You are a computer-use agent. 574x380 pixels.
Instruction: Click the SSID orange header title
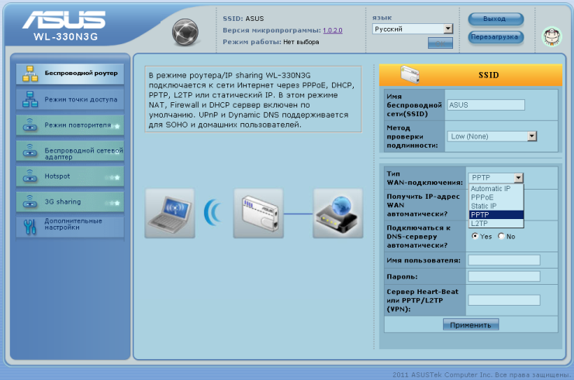(489, 75)
